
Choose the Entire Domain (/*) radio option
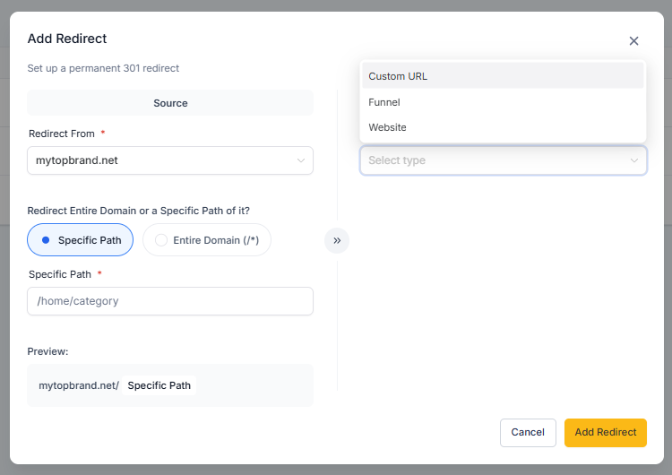(x=207, y=240)
